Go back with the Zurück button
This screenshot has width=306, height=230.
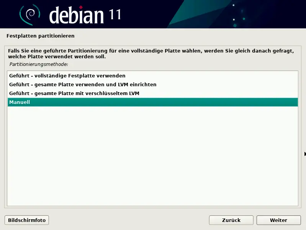231,220
